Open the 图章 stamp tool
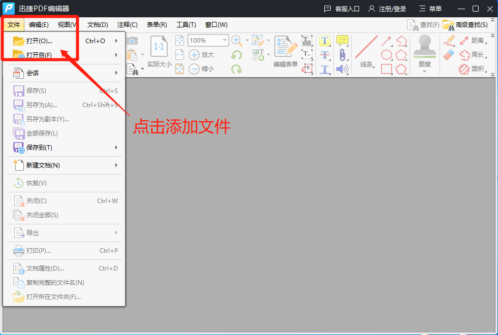498x335 pixels. click(x=425, y=51)
